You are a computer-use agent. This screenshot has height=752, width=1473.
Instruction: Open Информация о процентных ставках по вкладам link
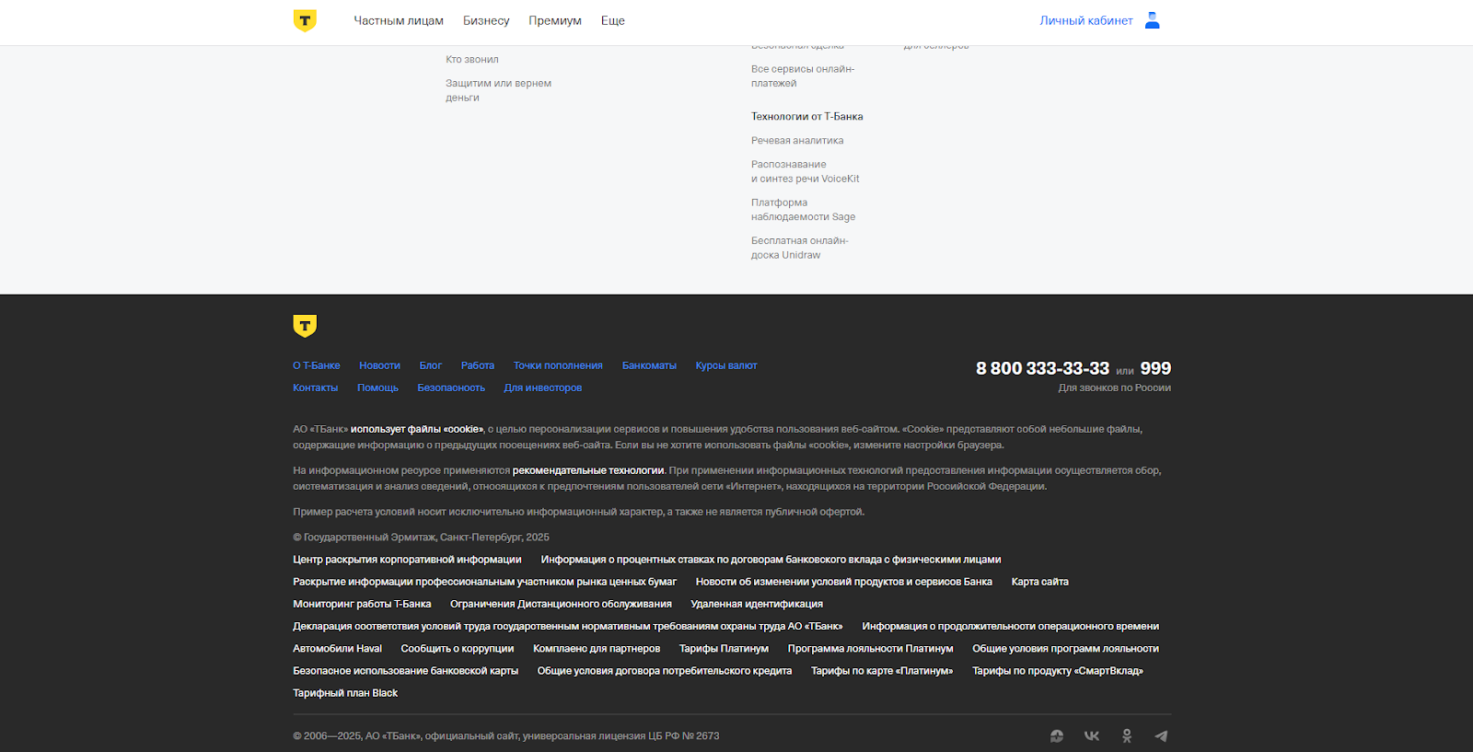(x=771, y=560)
